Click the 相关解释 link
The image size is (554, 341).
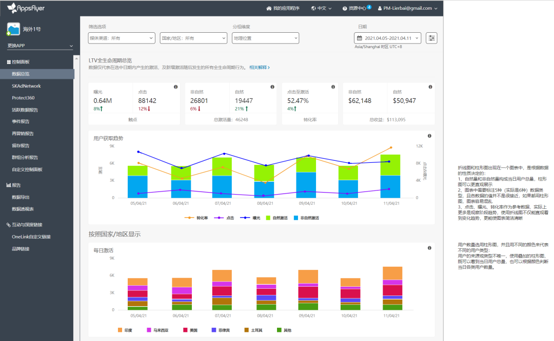[x=259, y=67]
